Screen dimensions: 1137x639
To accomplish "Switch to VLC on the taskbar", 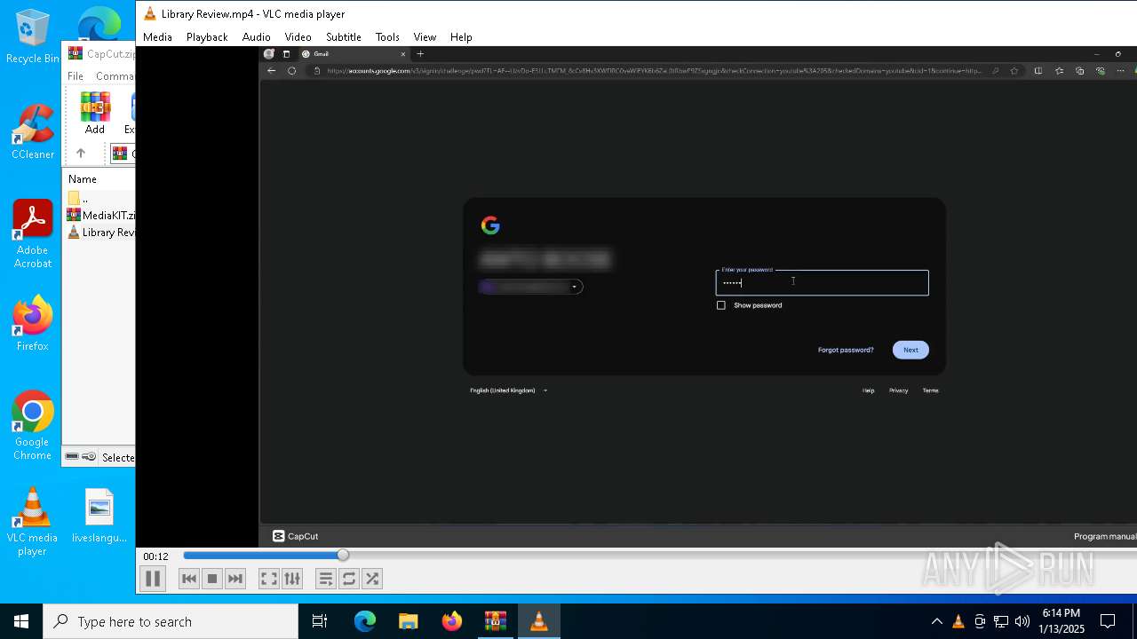I will (x=539, y=621).
